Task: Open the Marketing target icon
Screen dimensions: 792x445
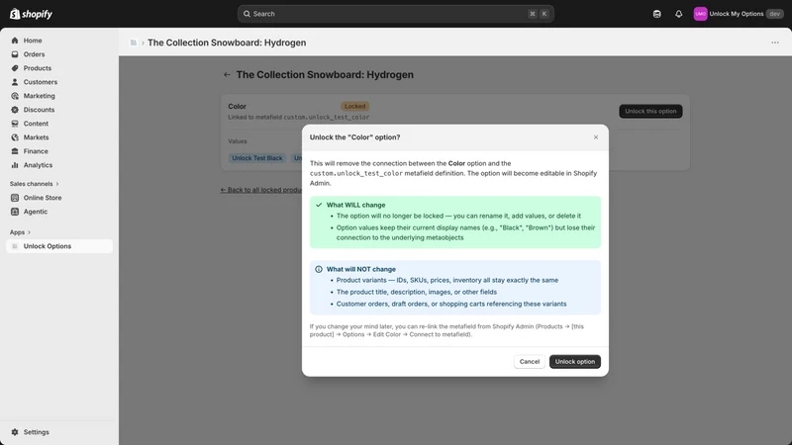Action: tap(15, 96)
